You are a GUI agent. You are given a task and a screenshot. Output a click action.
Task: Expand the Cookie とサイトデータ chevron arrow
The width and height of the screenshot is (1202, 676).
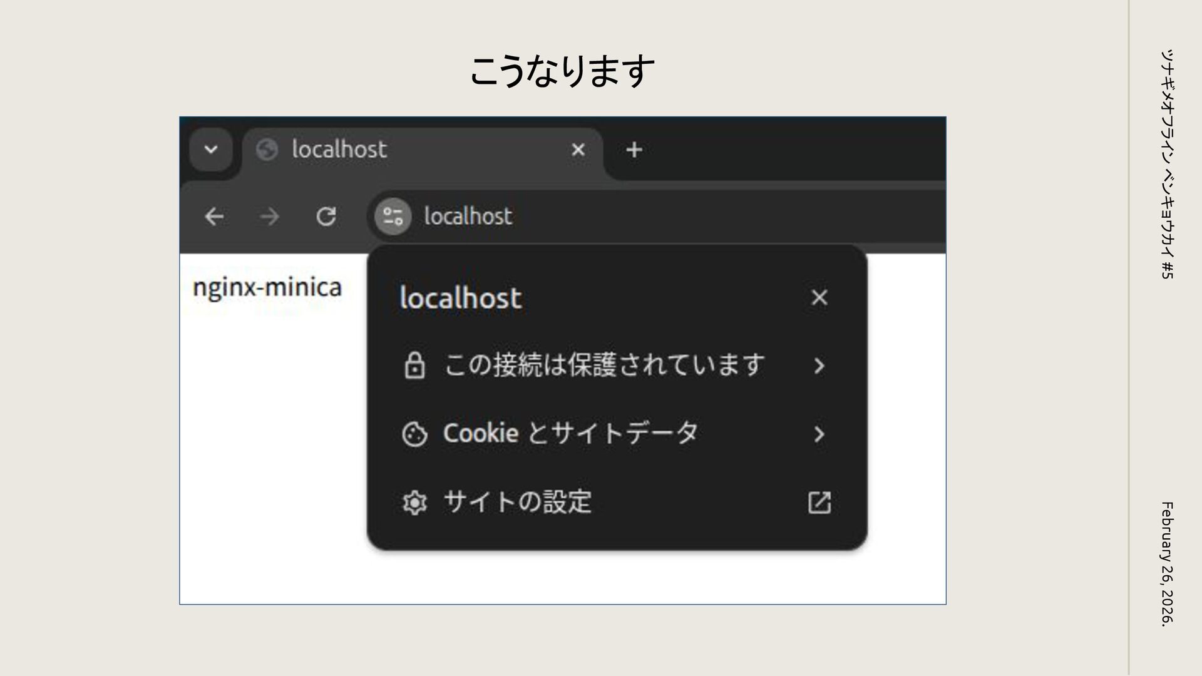click(819, 434)
